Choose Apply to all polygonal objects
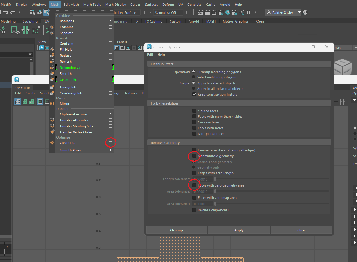Image resolution: width=357 pixels, height=262 pixels. (194, 88)
